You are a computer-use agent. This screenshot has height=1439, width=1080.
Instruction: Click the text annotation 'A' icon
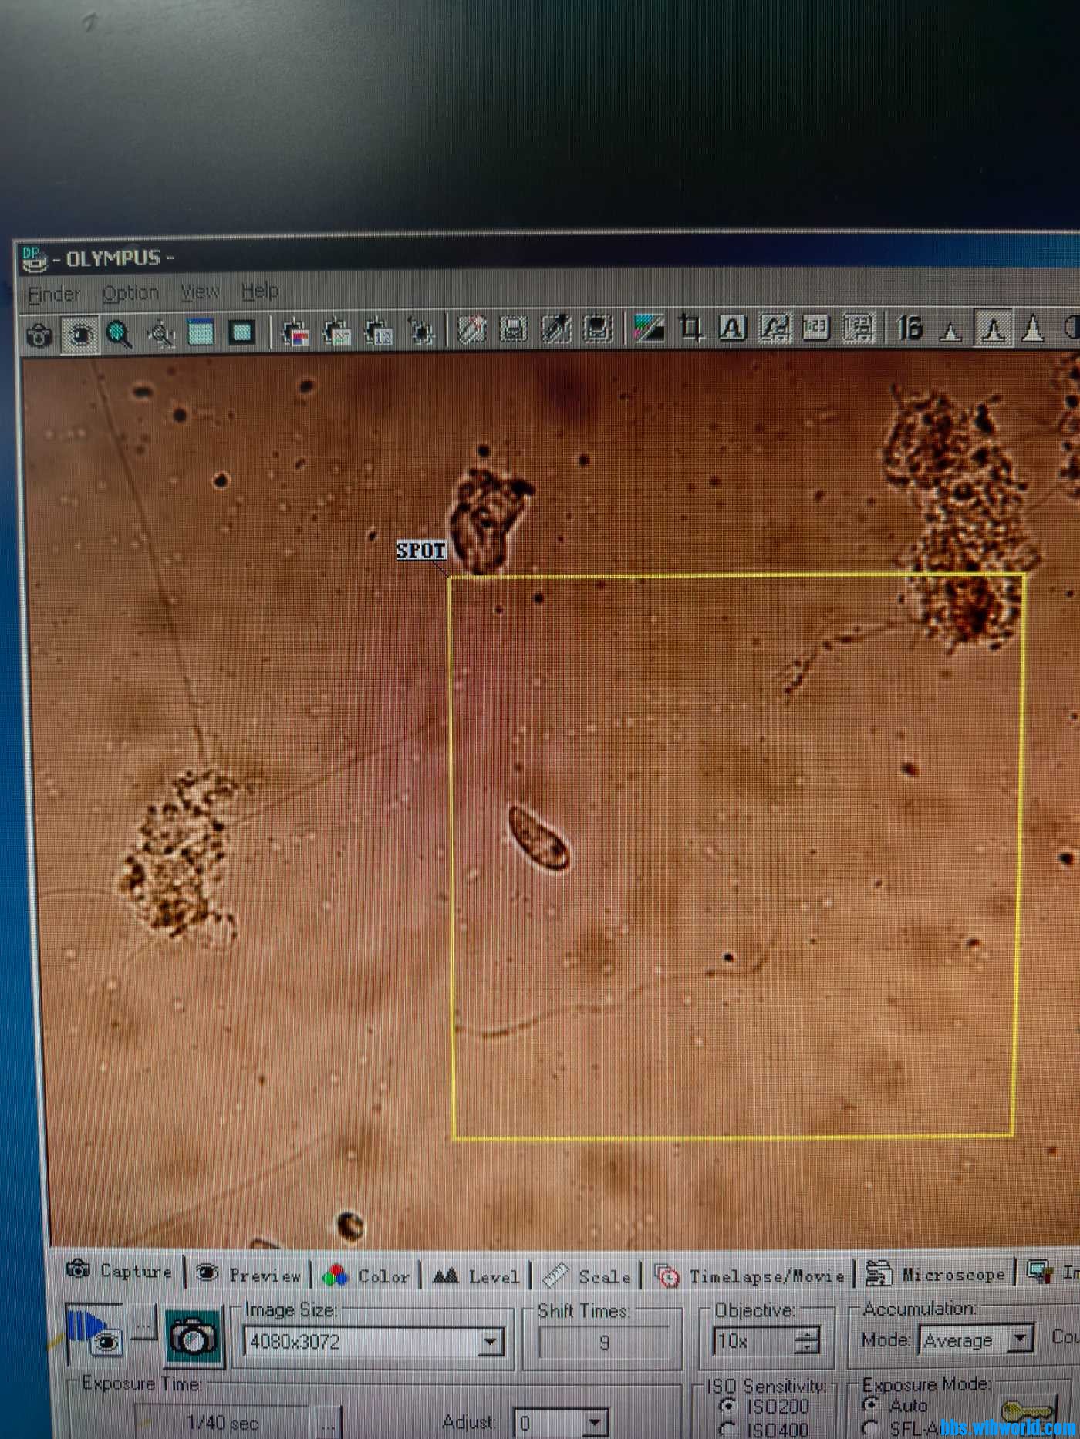[x=732, y=329]
